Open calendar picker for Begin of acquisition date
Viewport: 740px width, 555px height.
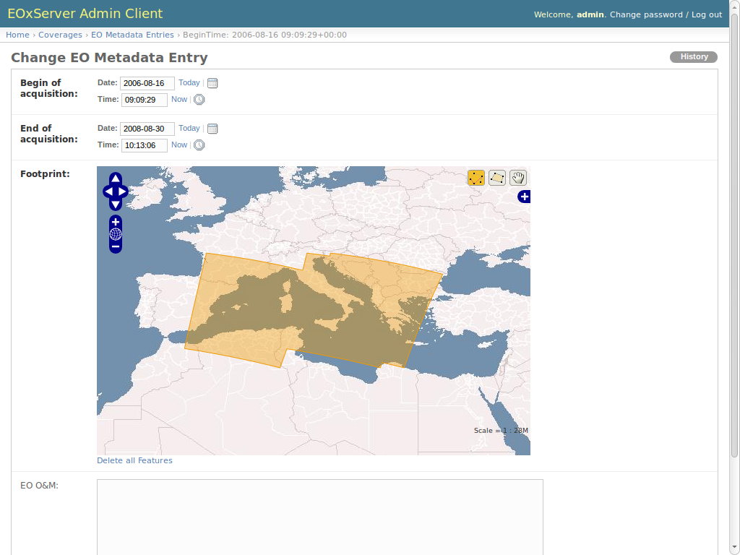(x=212, y=83)
